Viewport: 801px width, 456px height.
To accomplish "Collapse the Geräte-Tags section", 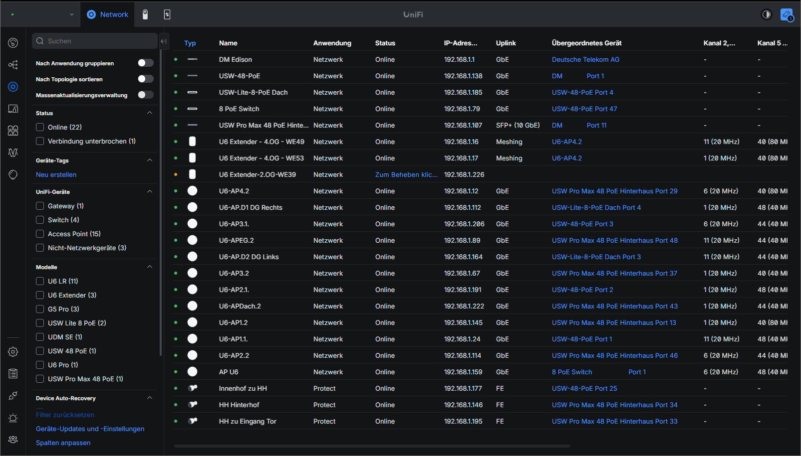I will coord(150,160).
